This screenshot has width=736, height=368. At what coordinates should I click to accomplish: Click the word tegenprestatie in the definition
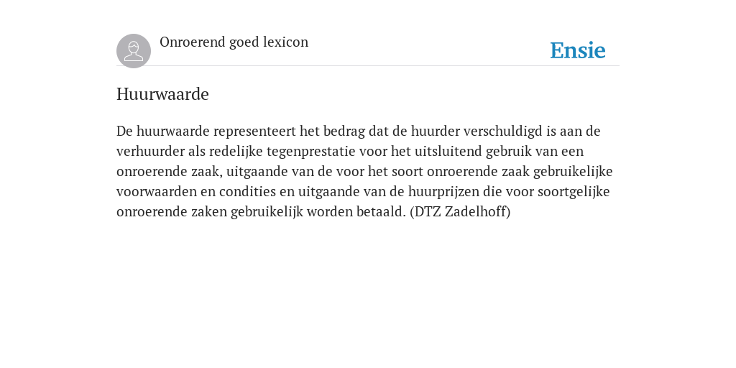[310, 151]
